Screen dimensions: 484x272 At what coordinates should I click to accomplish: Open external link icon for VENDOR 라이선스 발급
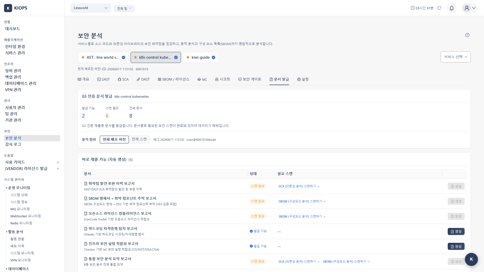click(x=58, y=169)
